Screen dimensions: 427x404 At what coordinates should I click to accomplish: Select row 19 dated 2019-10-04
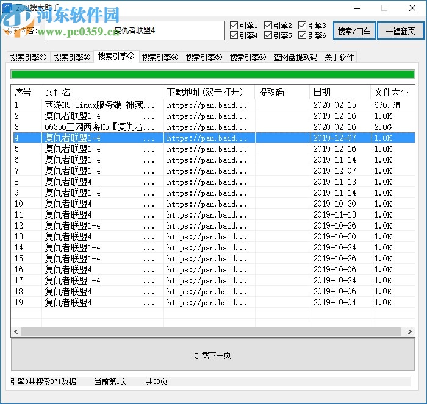(x=213, y=302)
